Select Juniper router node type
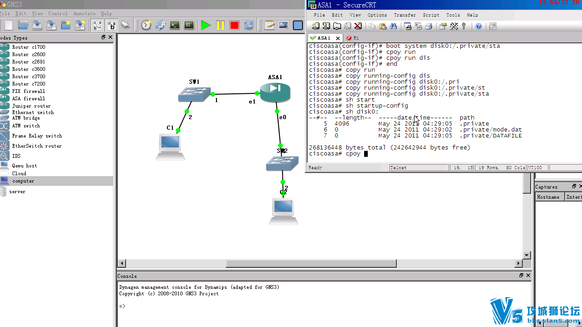582x327 pixels. coord(31,106)
